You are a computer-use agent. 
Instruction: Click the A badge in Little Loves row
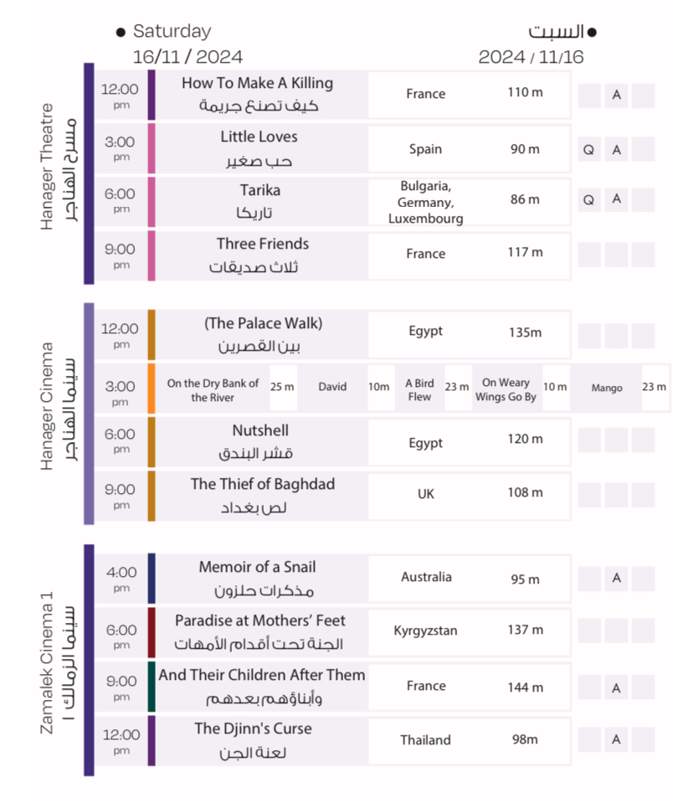[617, 150]
